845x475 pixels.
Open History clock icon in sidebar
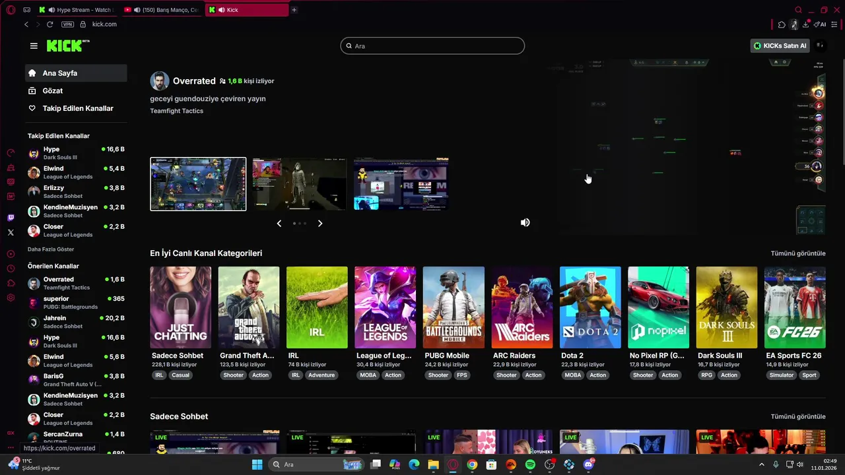11,269
